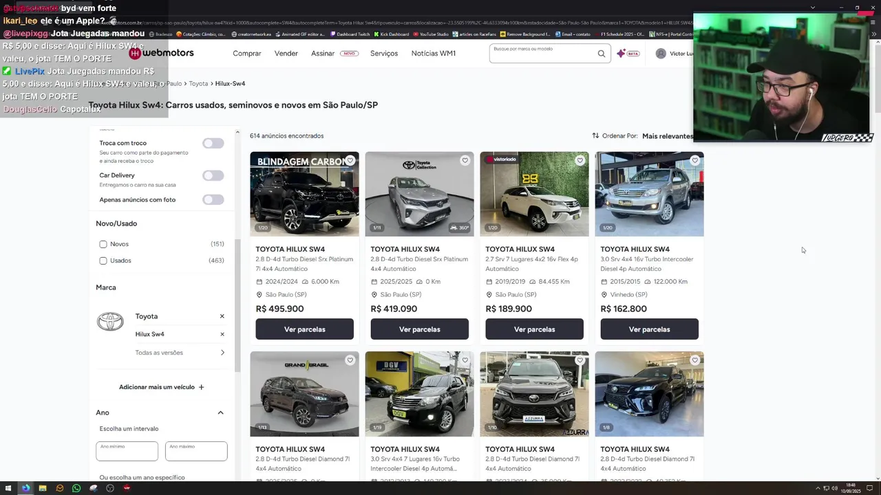Viewport: 881px width, 495px height.
Task: Open the Dashboard Twitch bookmark
Action: pyautogui.click(x=350, y=34)
